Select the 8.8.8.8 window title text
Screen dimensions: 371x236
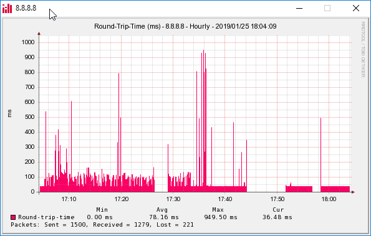26,8
